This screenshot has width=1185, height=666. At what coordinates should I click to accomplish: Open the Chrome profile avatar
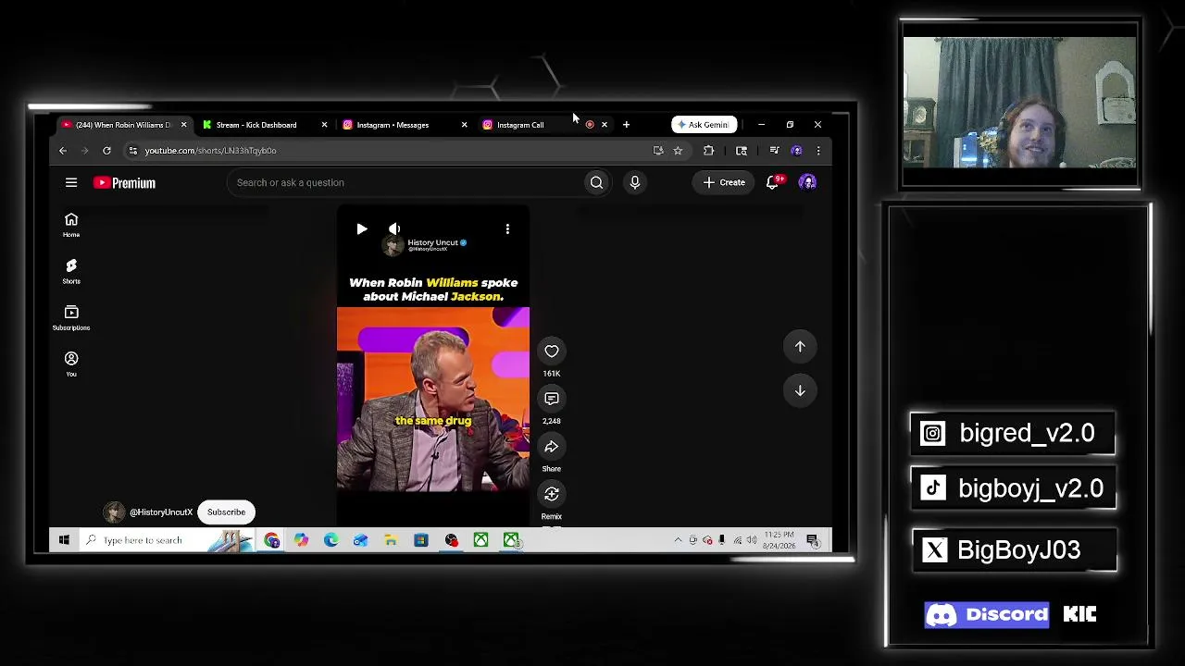[x=797, y=151]
